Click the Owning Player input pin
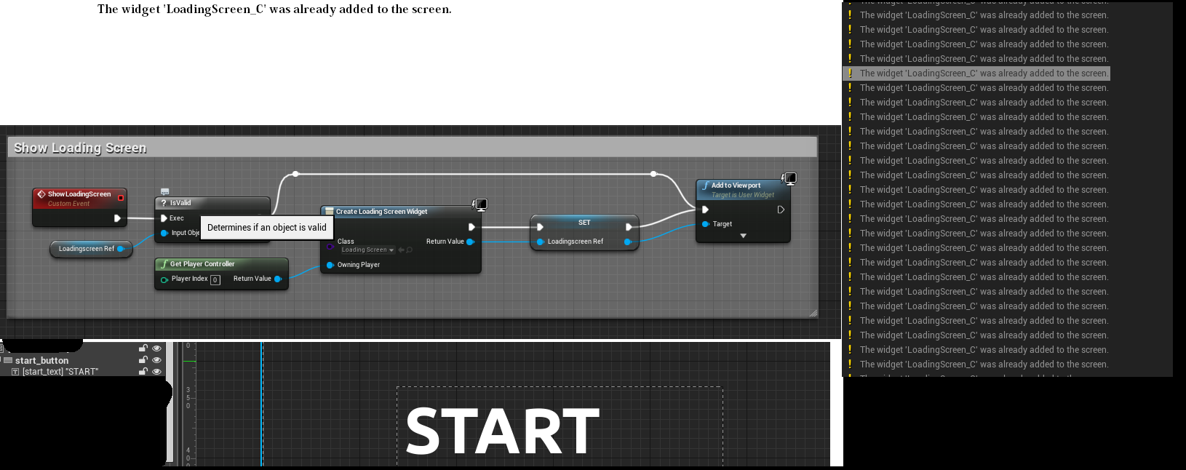Image resolution: width=1186 pixels, height=470 pixels. coord(330,265)
